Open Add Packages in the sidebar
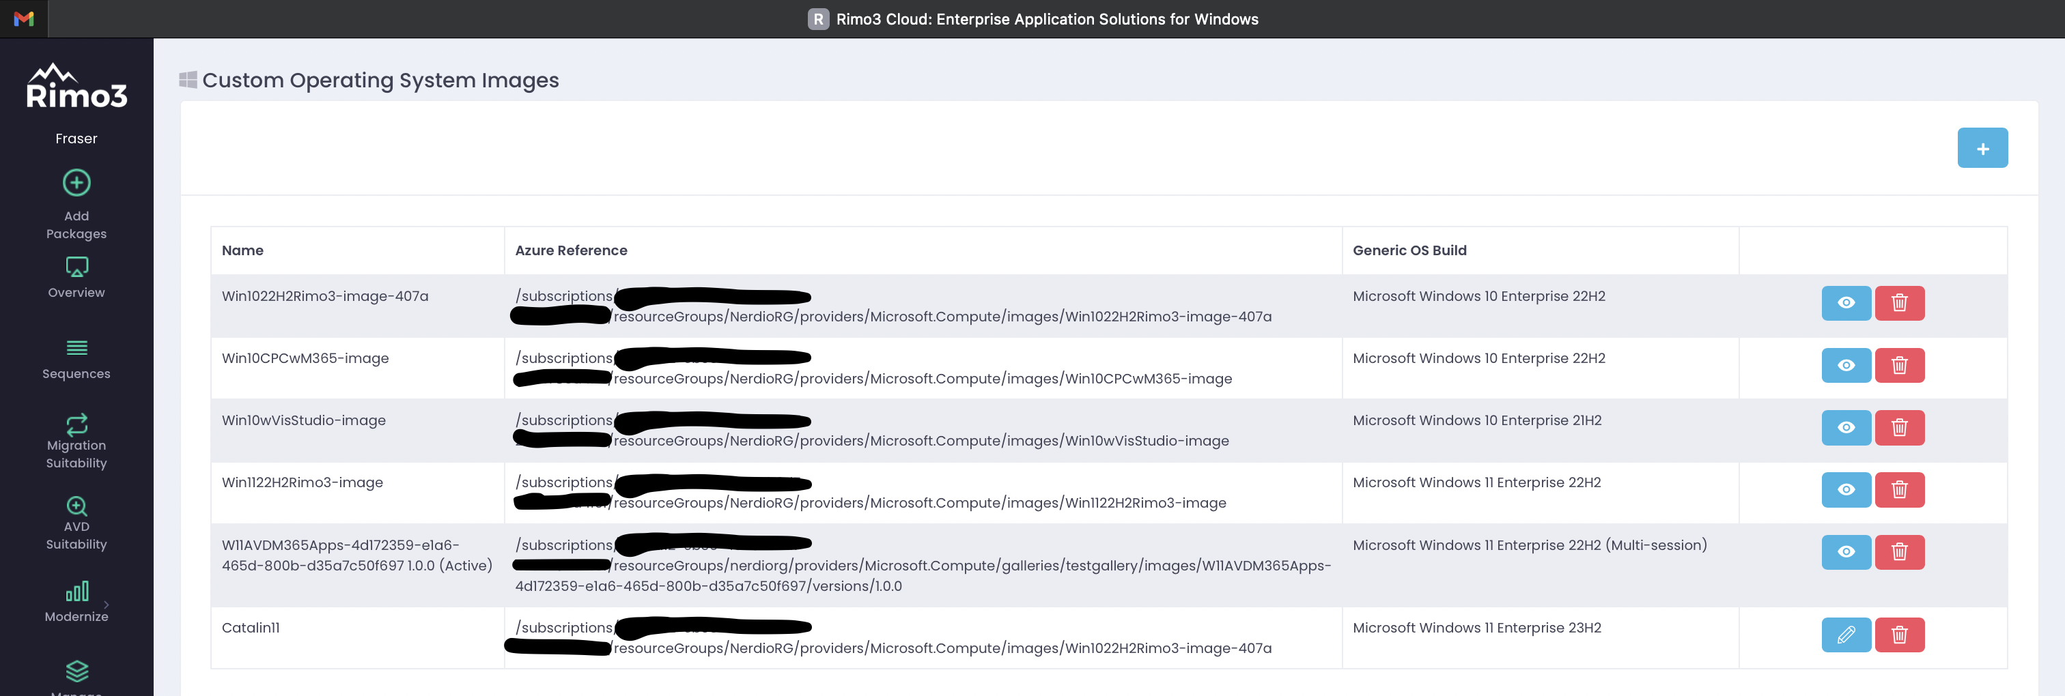This screenshot has width=2065, height=696. pos(76,203)
